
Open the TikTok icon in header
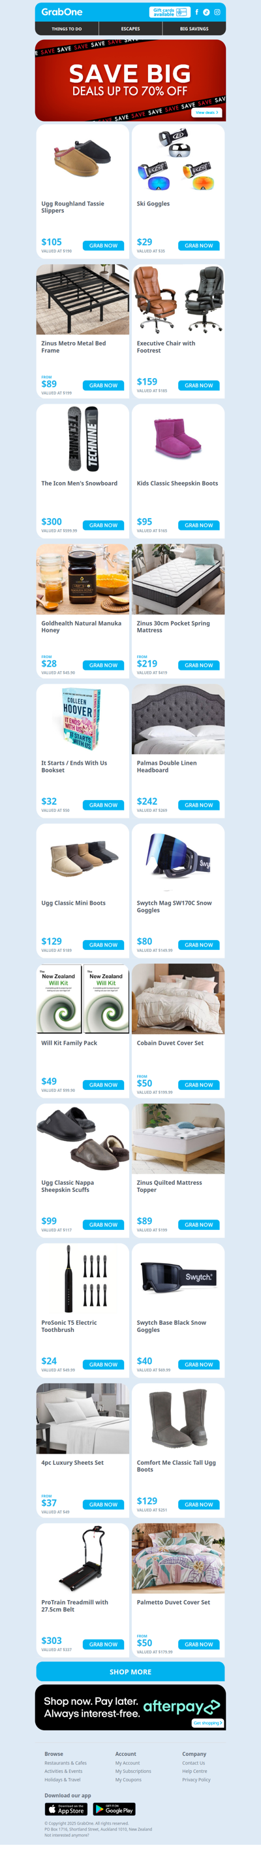click(x=206, y=12)
